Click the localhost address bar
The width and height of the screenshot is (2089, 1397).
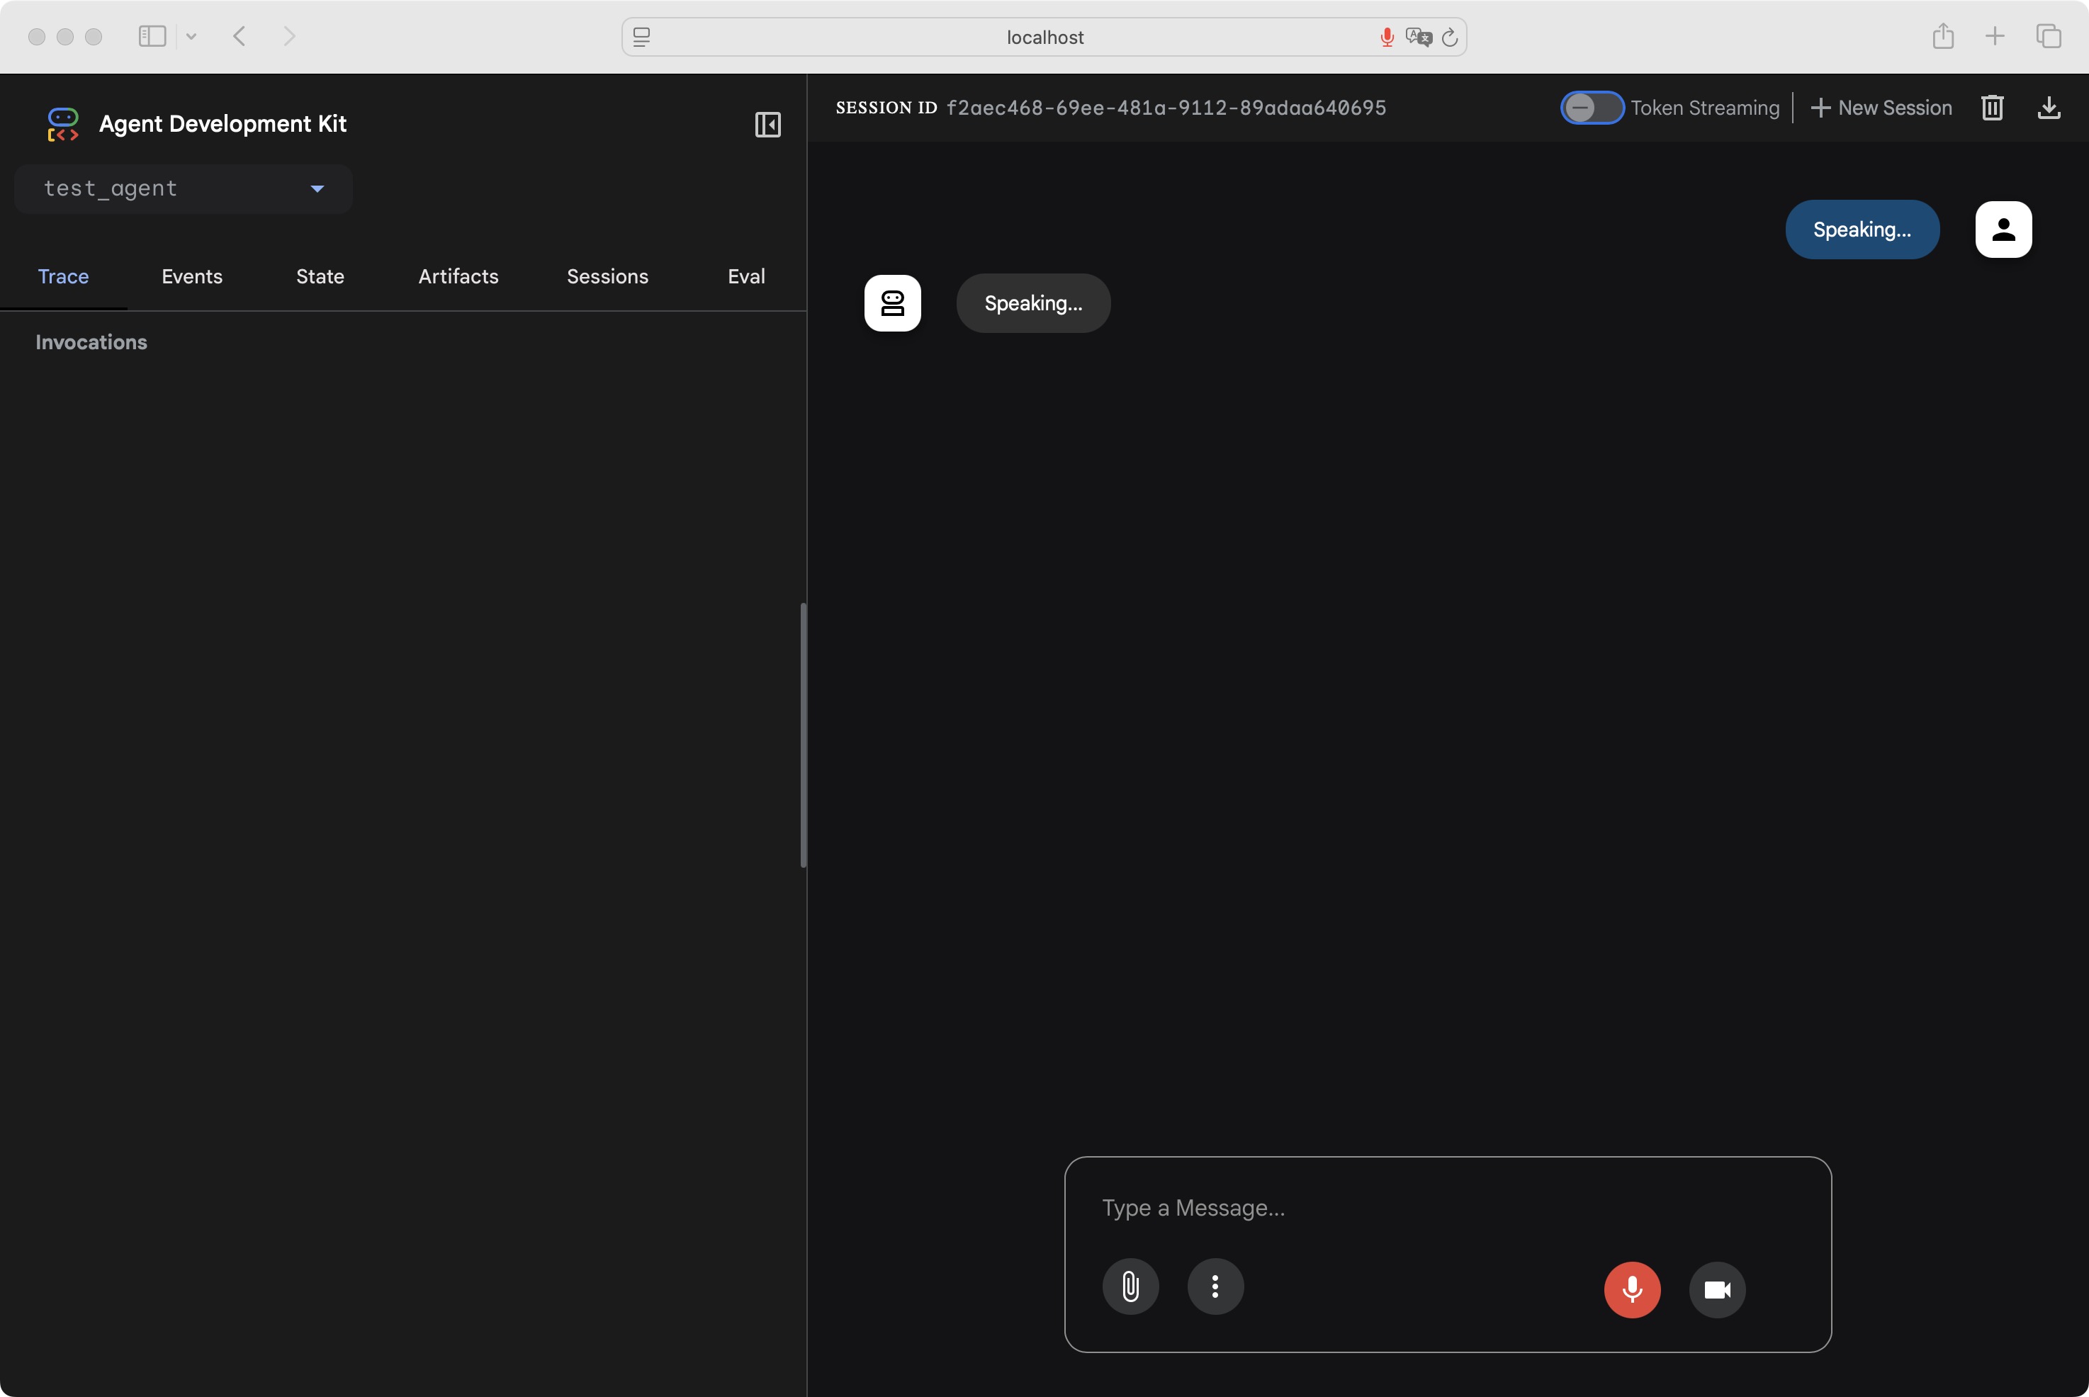point(1044,37)
